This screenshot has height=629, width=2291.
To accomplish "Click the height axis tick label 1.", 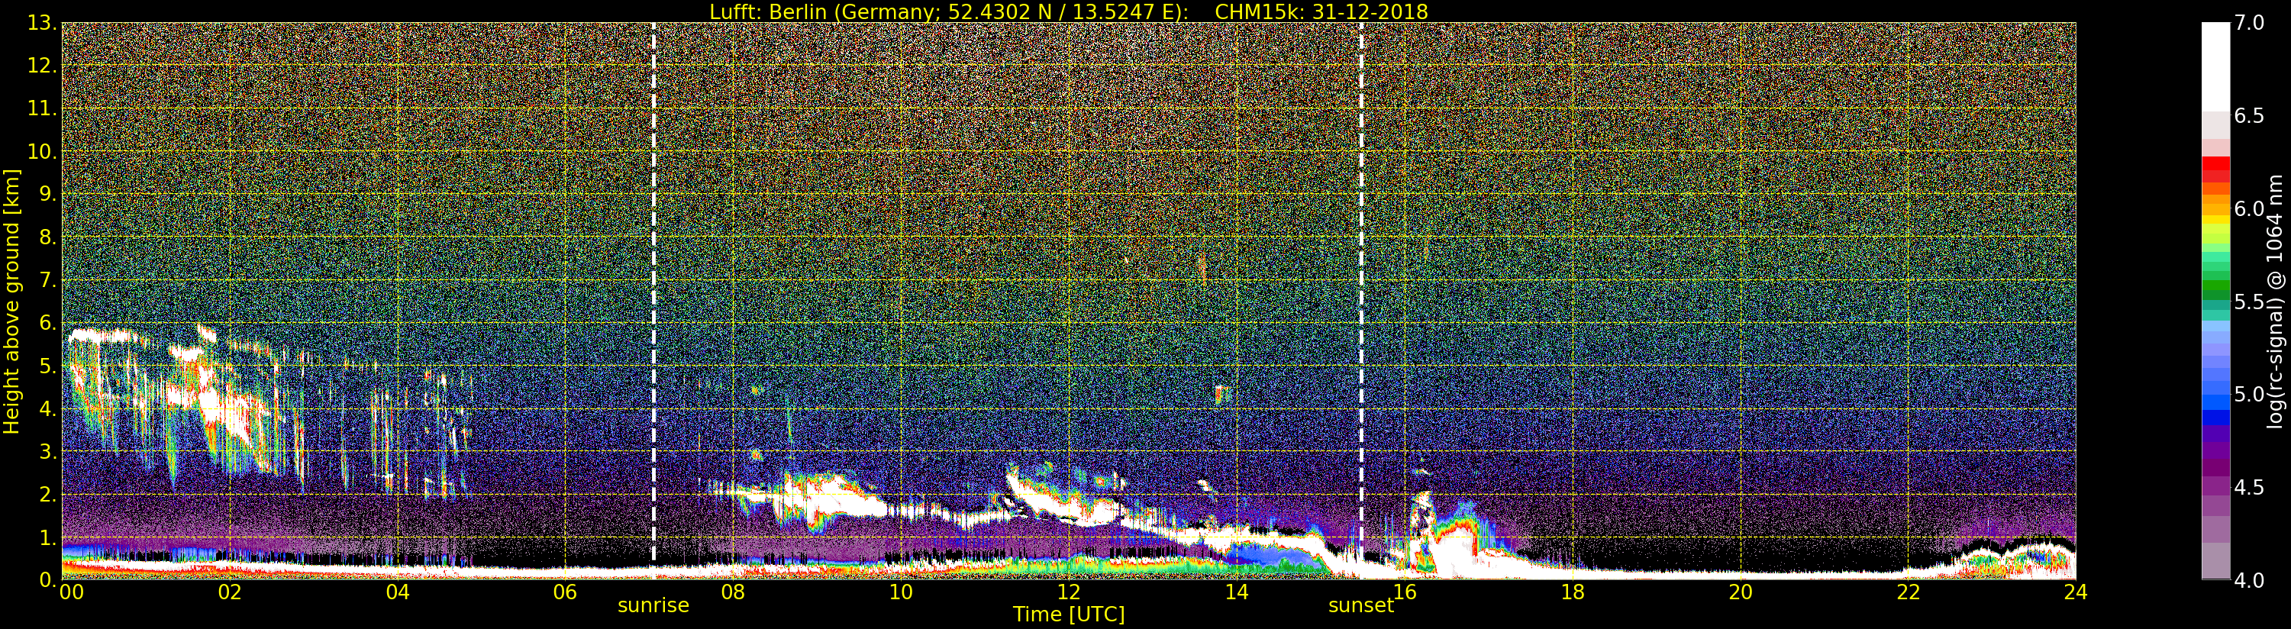I will pos(48,537).
